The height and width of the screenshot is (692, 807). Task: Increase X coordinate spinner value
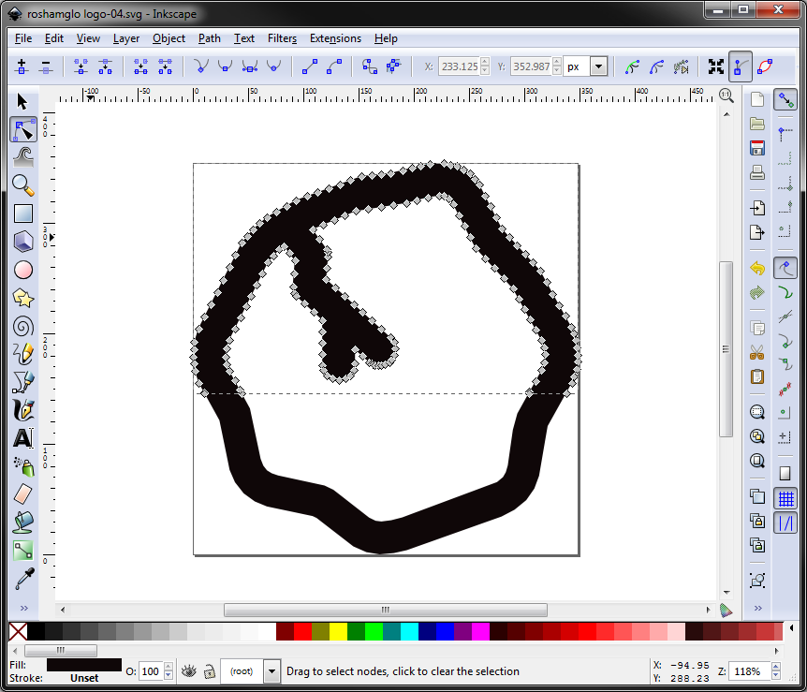(484, 62)
